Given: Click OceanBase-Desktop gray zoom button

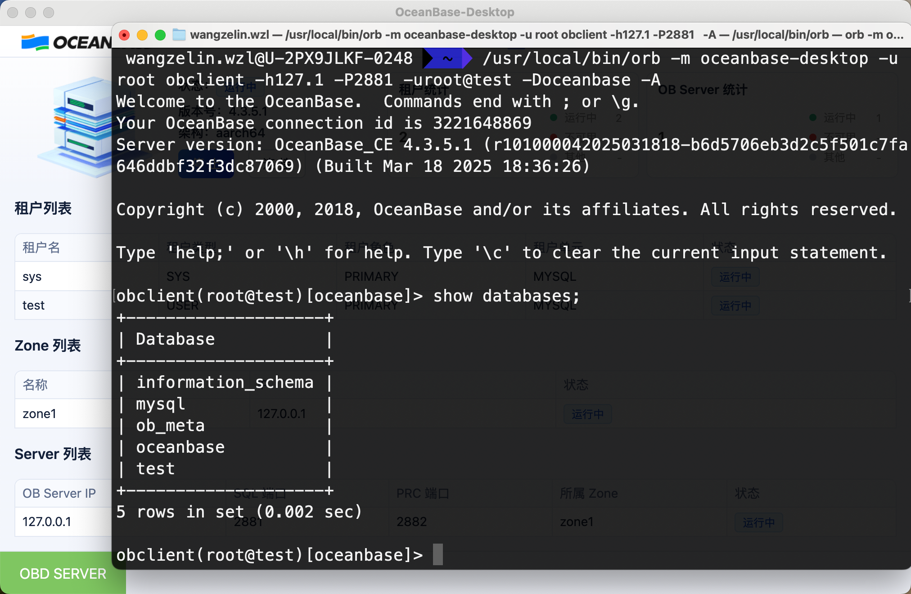Looking at the screenshot, I should [x=49, y=13].
